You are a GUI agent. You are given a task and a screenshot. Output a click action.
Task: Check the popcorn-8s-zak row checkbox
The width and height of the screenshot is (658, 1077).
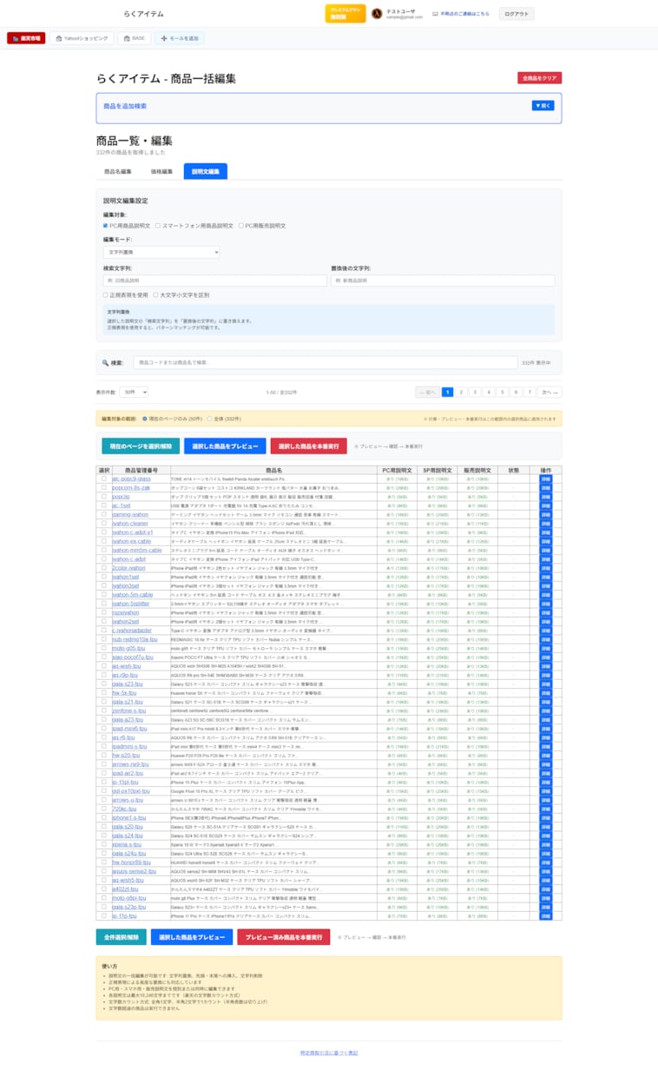104,487
